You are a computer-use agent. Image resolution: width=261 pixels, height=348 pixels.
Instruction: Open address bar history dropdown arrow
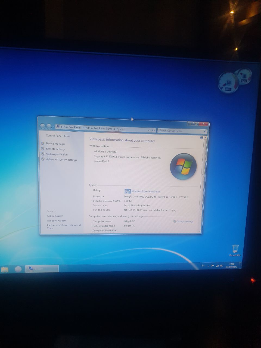point(149,130)
